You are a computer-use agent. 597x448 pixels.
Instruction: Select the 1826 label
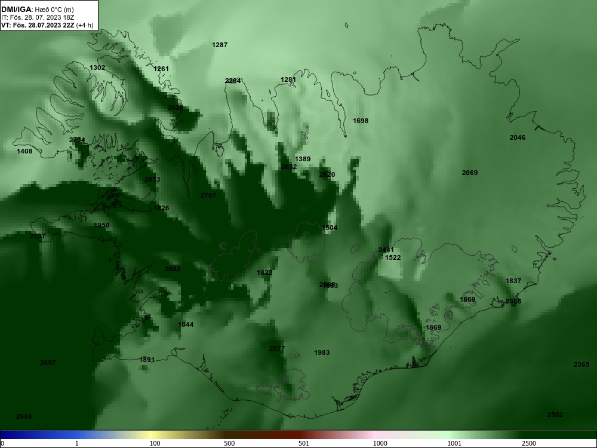(x=161, y=208)
